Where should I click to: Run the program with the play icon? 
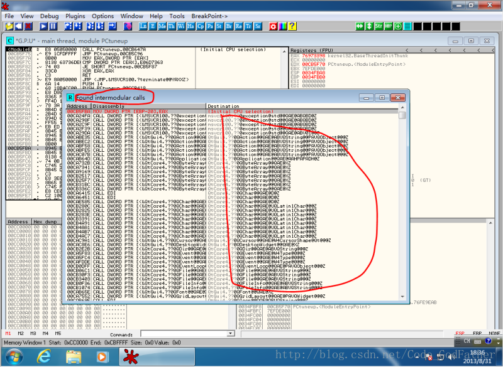(x=43, y=26)
